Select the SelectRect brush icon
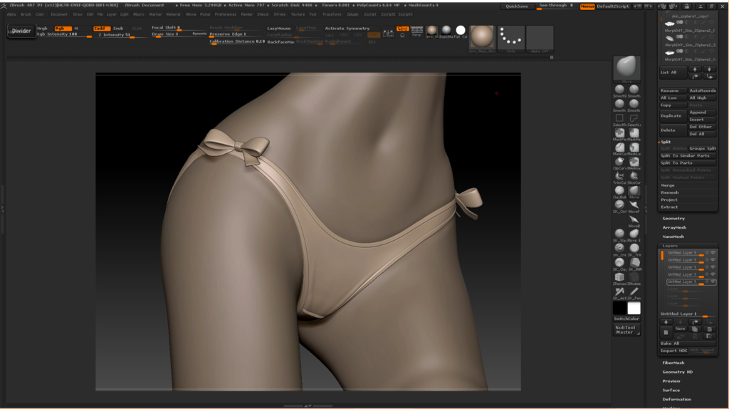The height and width of the screenshot is (409, 729). (619, 119)
